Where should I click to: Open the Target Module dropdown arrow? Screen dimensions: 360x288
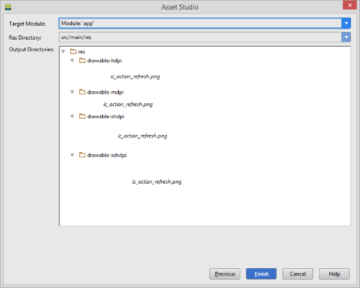click(x=346, y=23)
